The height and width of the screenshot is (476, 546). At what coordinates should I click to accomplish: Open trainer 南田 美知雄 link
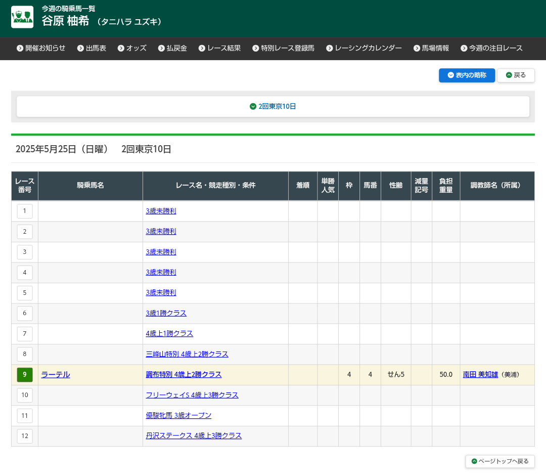480,375
